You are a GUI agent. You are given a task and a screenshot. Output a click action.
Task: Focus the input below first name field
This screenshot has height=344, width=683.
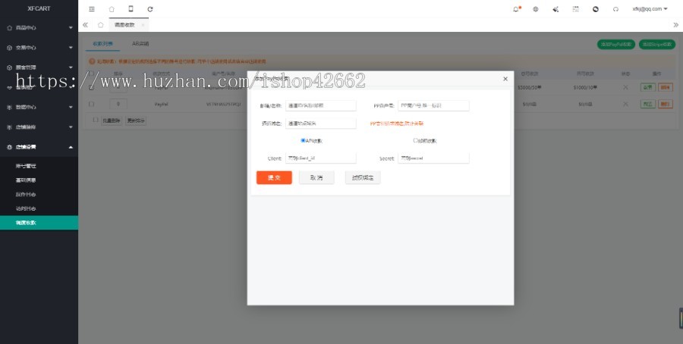pyautogui.click(x=320, y=123)
